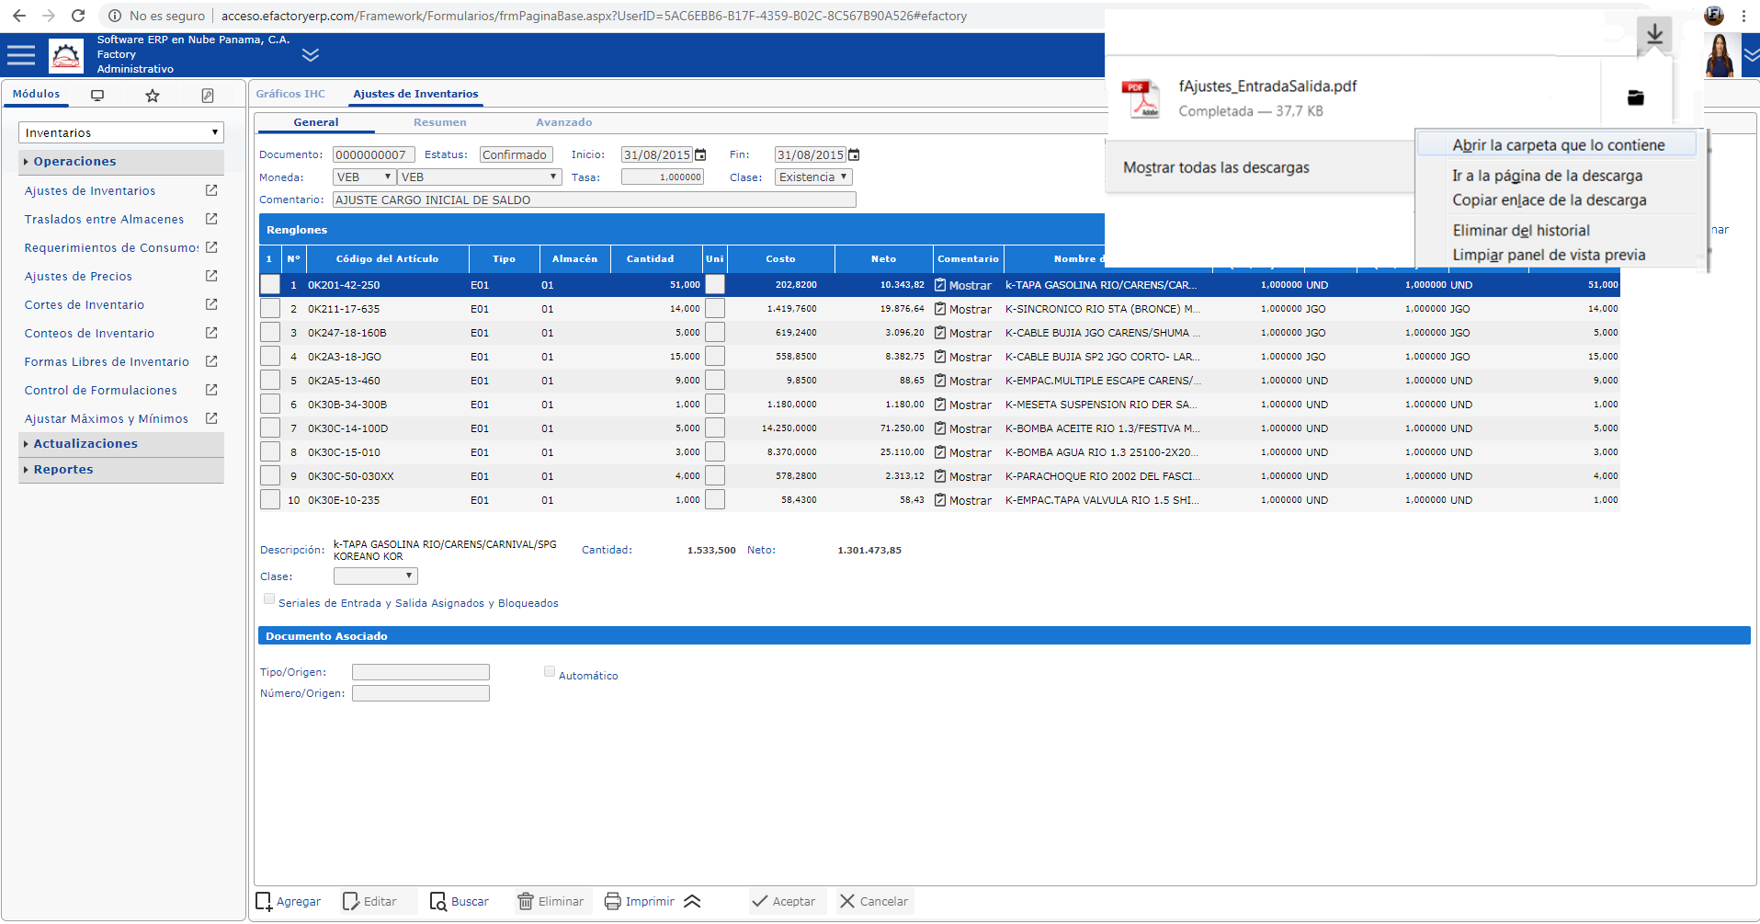
Task: Select Abrir la carpeta que lo contiene
Action: [x=1558, y=145]
